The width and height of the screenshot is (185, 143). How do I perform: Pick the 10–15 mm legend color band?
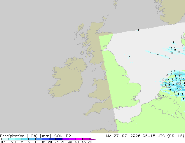point(39,139)
